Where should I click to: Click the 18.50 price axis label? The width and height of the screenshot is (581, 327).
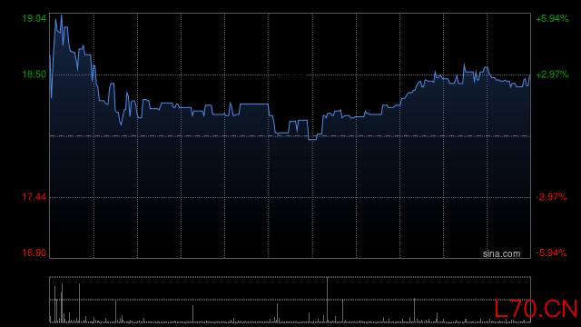(x=34, y=74)
